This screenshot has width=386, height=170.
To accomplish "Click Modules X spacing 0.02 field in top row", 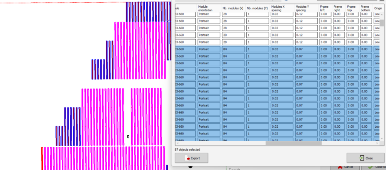I will (x=281, y=14).
